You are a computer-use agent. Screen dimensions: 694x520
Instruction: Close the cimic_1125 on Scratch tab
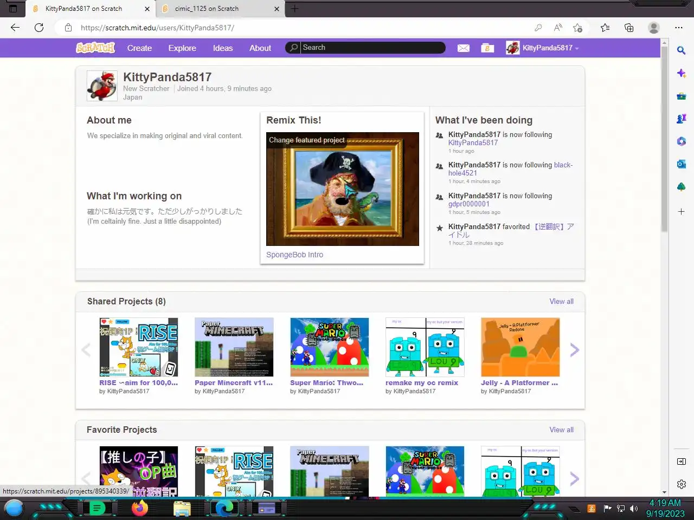coord(277,9)
